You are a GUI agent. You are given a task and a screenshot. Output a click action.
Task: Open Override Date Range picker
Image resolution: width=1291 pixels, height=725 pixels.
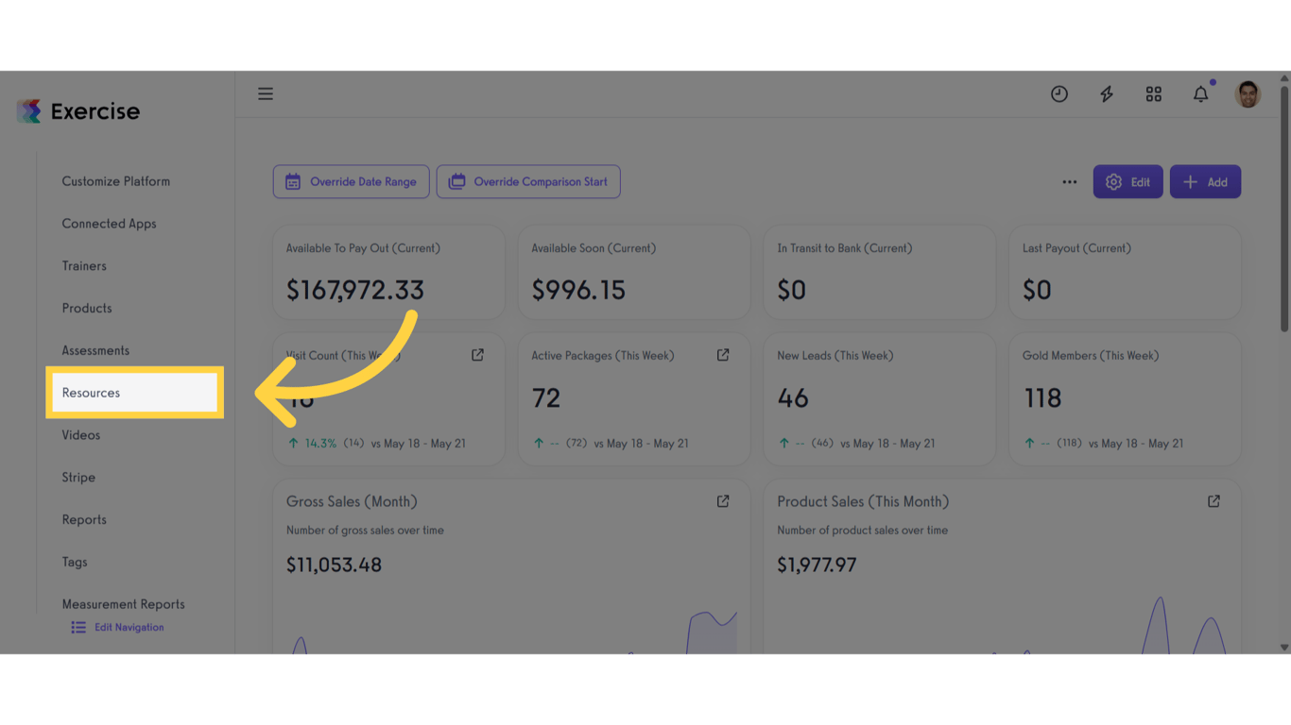pos(352,182)
